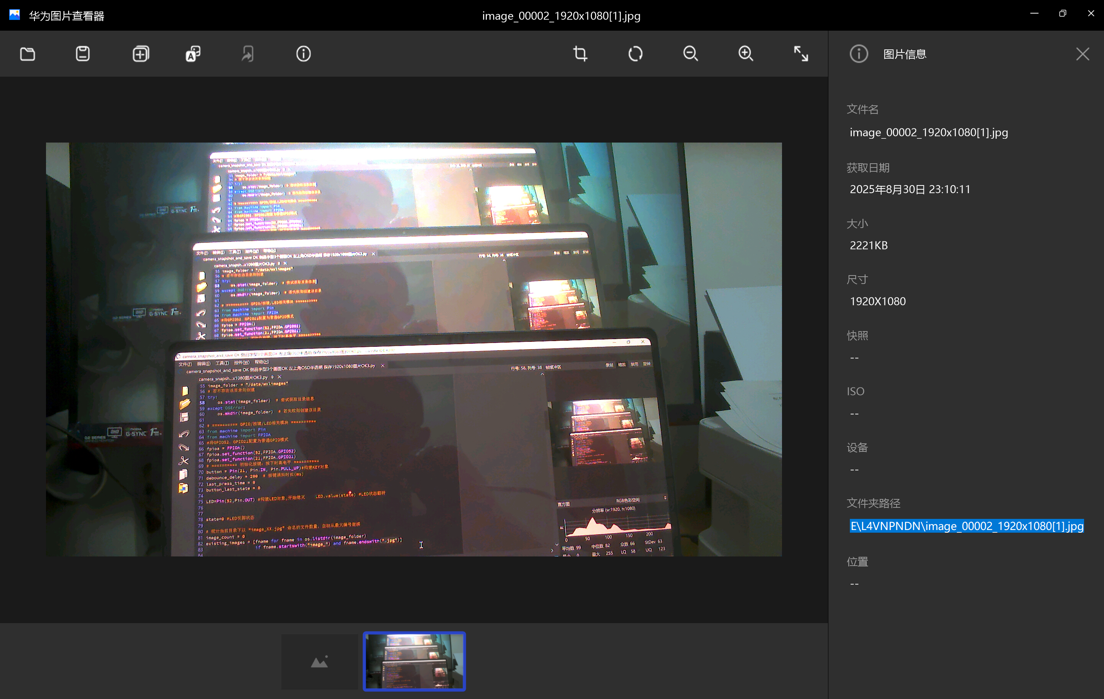Click the 位置 label
This screenshot has height=699, width=1104.
(x=857, y=561)
